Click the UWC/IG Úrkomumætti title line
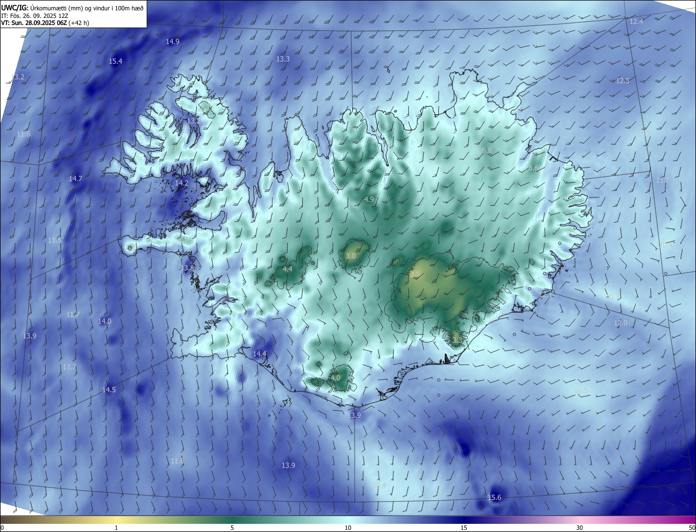696x532 pixels. click(x=72, y=8)
